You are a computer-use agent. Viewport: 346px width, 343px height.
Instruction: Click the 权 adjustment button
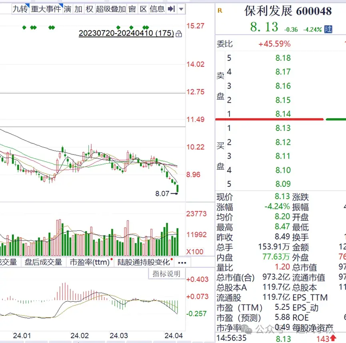tap(89, 9)
